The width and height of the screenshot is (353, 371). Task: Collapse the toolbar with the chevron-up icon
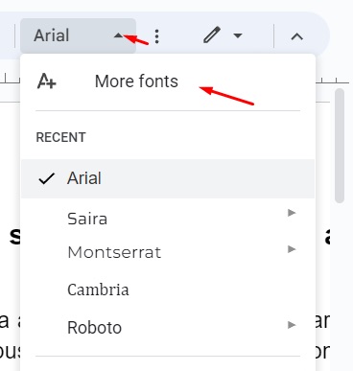pyautogui.click(x=296, y=36)
